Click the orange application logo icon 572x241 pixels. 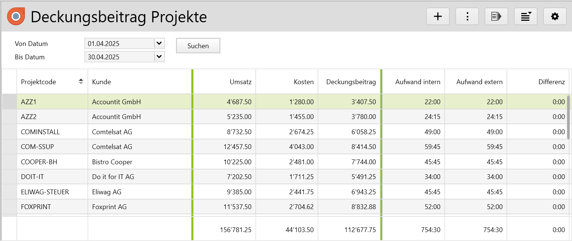(x=16, y=16)
